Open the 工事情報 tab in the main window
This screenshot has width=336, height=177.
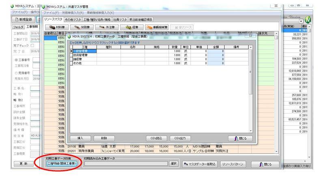32,27
